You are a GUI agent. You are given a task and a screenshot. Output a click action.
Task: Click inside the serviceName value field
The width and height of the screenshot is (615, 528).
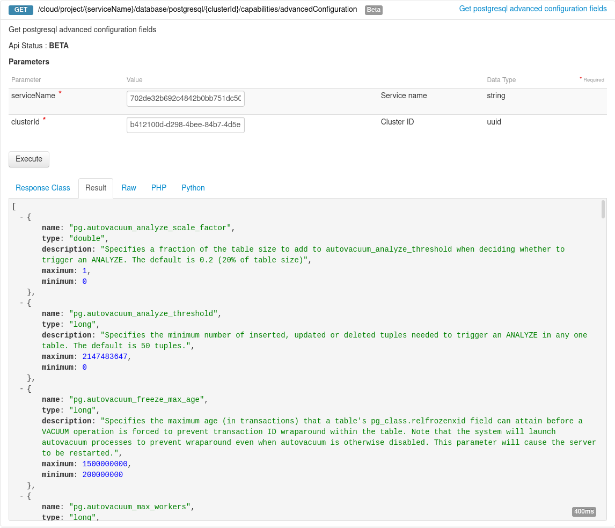(x=185, y=99)
